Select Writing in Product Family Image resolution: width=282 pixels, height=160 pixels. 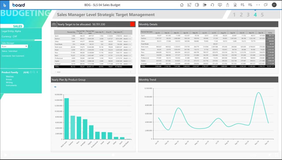click(9, 82)
